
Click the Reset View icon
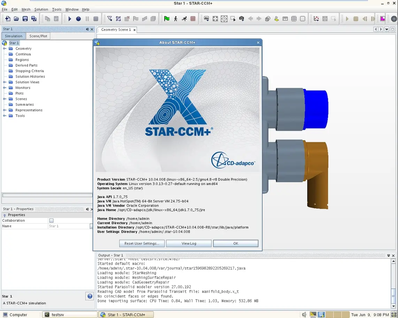pos(215,18)
